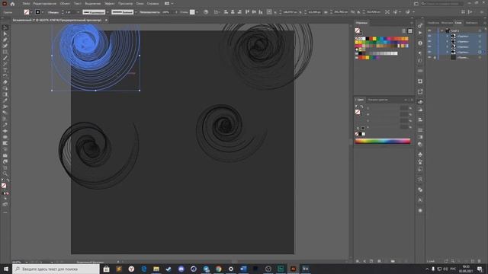This screenshot has width=488, height=274.
Task: Open Windows notification center
Action: click(x=480, y=269)
